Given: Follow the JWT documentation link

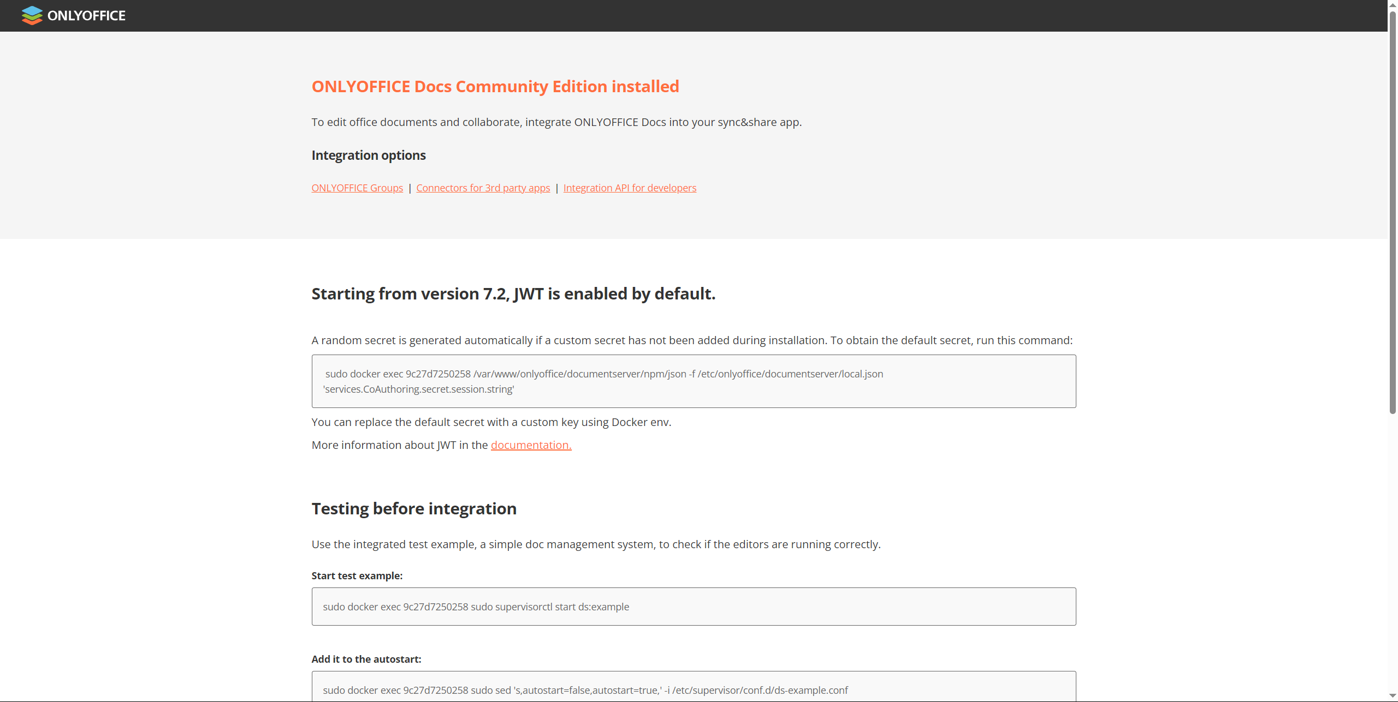Looking at the screenshot, I should pyautogui.click(x=531, y=445).
